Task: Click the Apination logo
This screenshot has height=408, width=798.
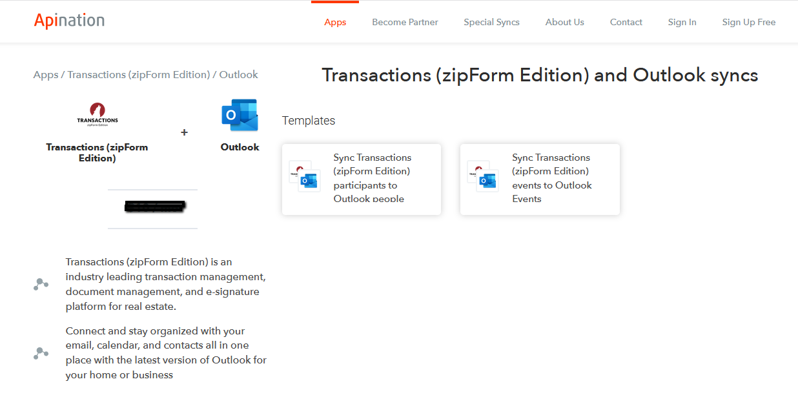Action: tap(69, 21)
